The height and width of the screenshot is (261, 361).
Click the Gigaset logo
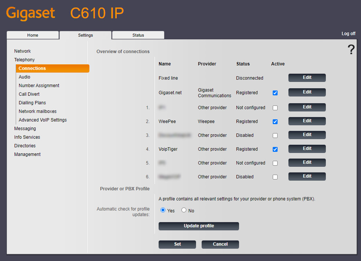coord(31,13)
